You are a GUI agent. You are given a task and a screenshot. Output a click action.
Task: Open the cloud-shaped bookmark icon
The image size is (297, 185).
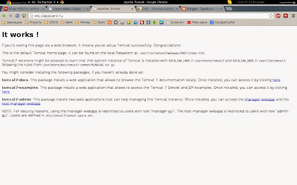161,23
